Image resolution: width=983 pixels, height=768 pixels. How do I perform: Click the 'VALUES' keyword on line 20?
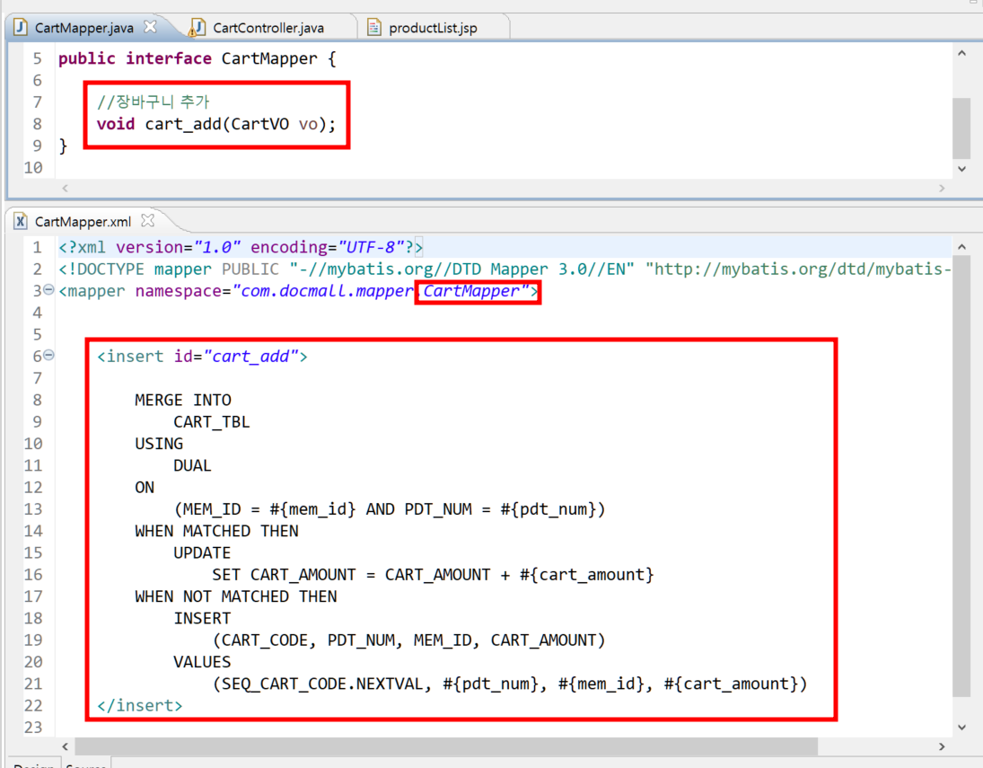click(202, 662)
